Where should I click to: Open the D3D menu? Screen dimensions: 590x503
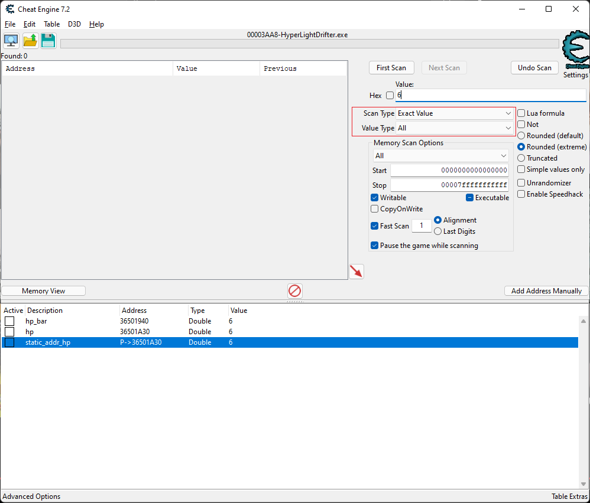(x=74, y=24)
